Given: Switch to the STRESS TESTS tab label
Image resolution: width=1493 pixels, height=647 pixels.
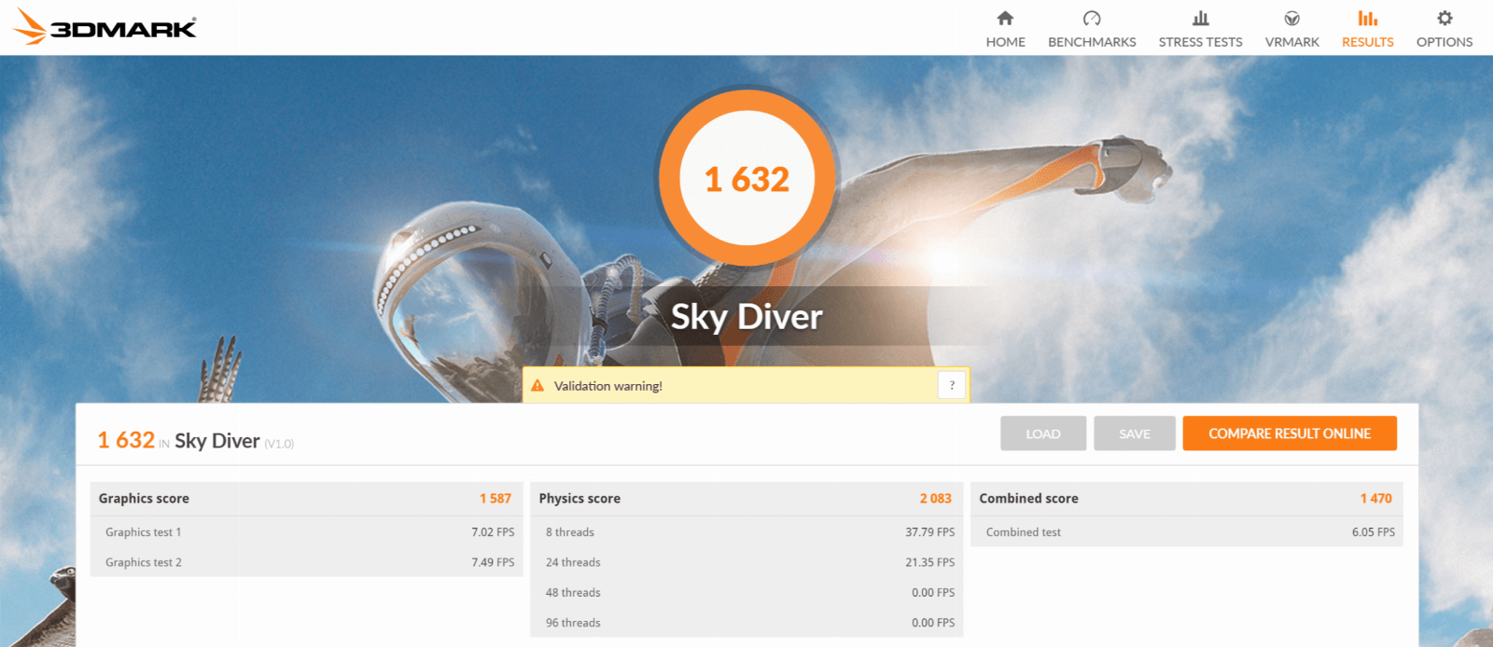Looking at the screenshot, I should 1201,42.
